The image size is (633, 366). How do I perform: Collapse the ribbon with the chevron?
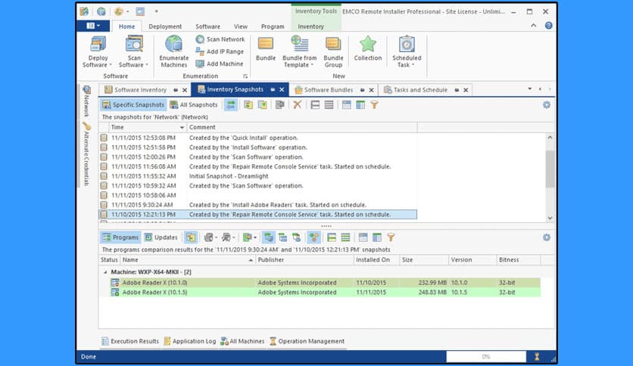pos(533,26)
